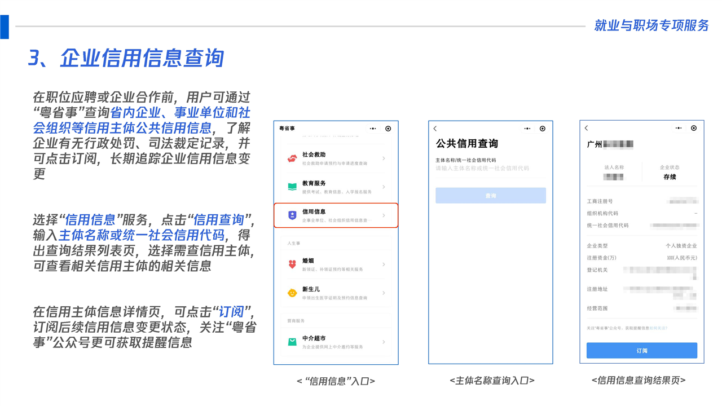Click the blue 订阅 button

642,350
